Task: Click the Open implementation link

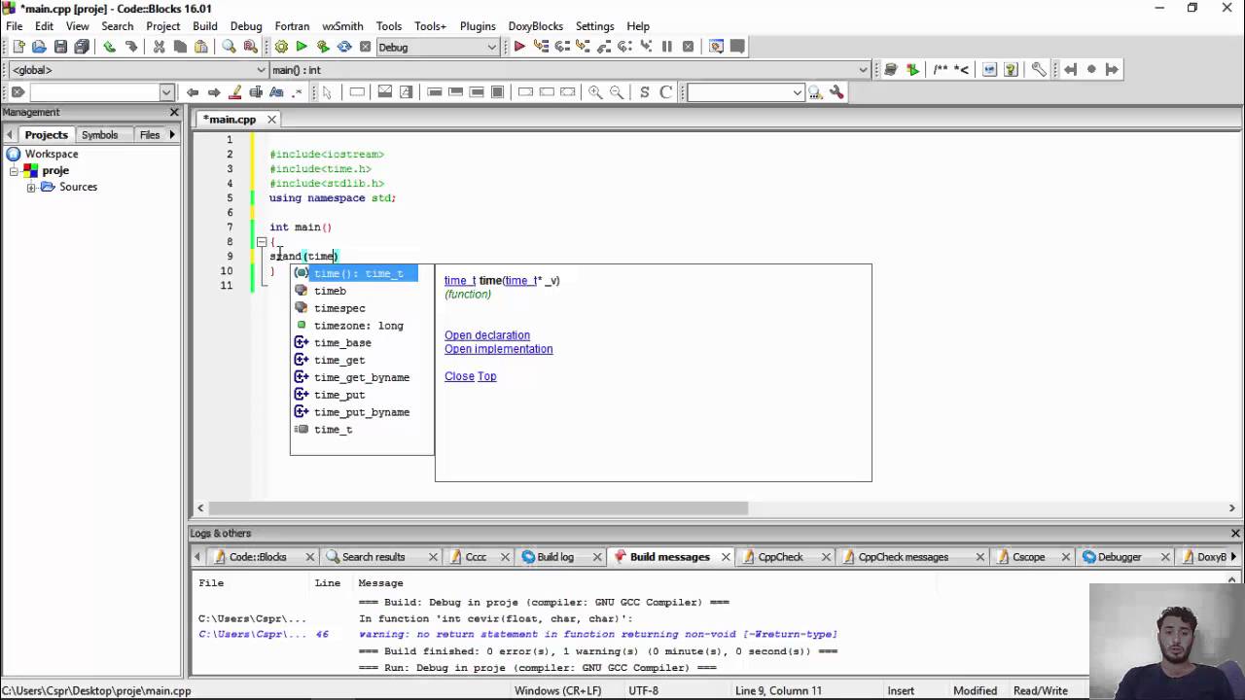Action: tap(498, 349)
